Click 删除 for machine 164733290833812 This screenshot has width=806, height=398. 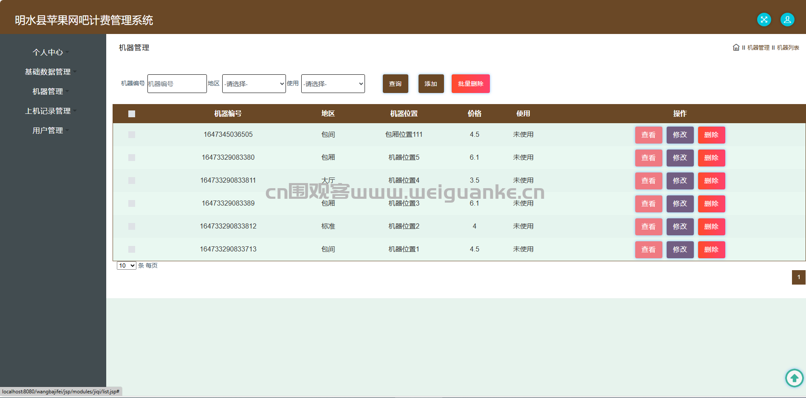712,227
